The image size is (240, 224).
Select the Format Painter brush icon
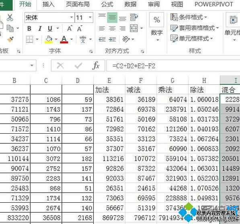[x=10, y=39]
